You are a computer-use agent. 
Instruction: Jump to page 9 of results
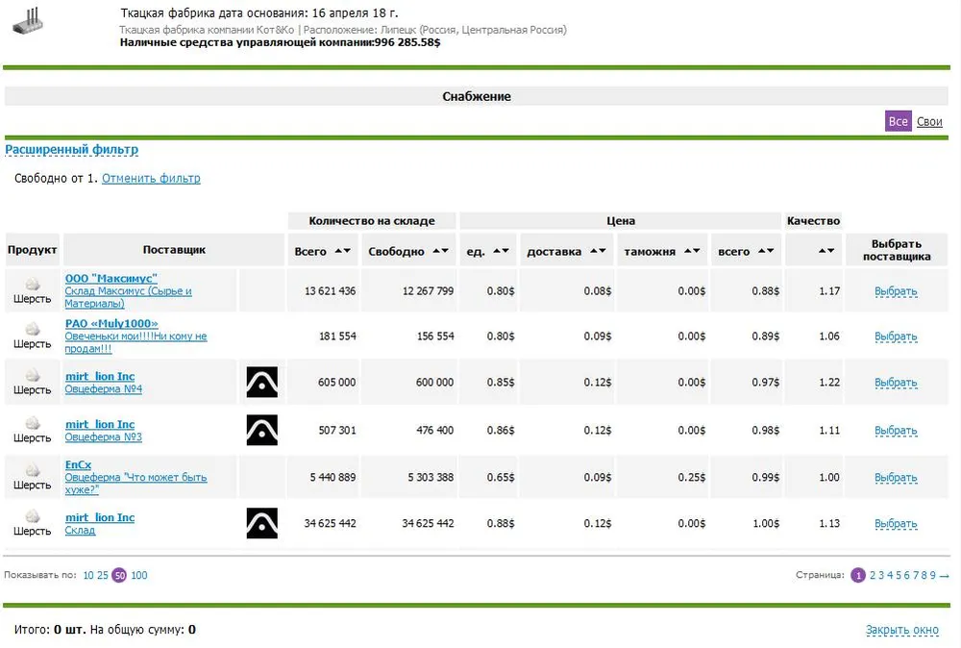click(932, 575)
